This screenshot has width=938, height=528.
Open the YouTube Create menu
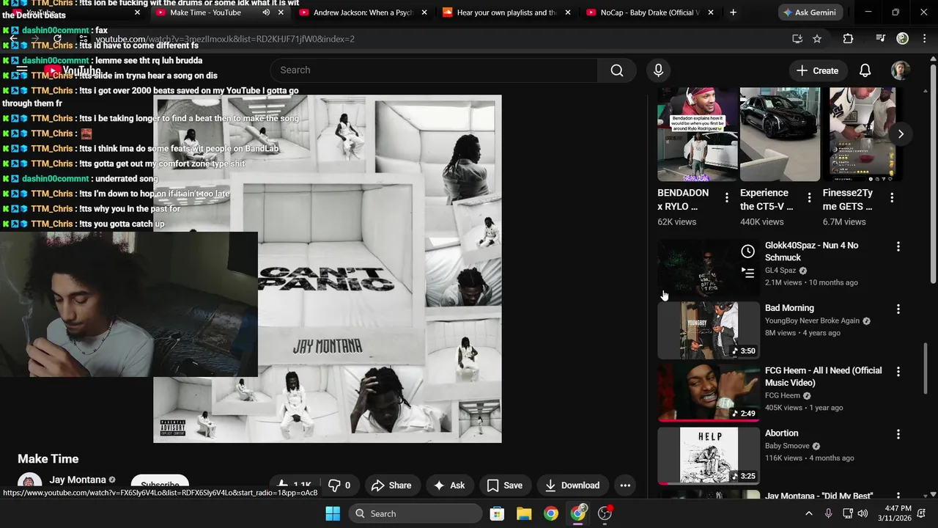tap(817, 70)
